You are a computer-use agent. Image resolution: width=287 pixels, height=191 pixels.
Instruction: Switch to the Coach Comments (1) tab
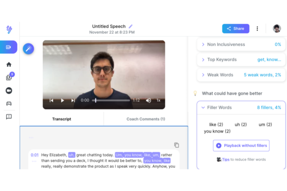click(x=146, y=119)
